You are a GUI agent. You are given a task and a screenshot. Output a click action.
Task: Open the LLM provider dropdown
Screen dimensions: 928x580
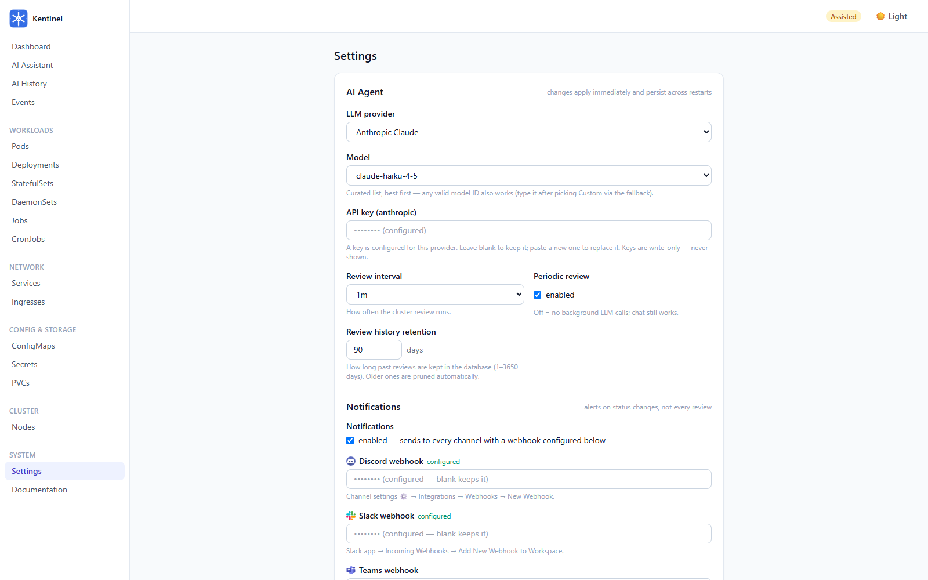tap(529, 132)
